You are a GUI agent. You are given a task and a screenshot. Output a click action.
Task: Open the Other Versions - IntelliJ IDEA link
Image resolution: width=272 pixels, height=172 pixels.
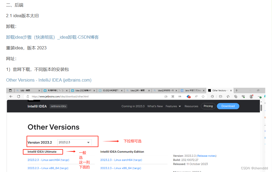point(49,80)
